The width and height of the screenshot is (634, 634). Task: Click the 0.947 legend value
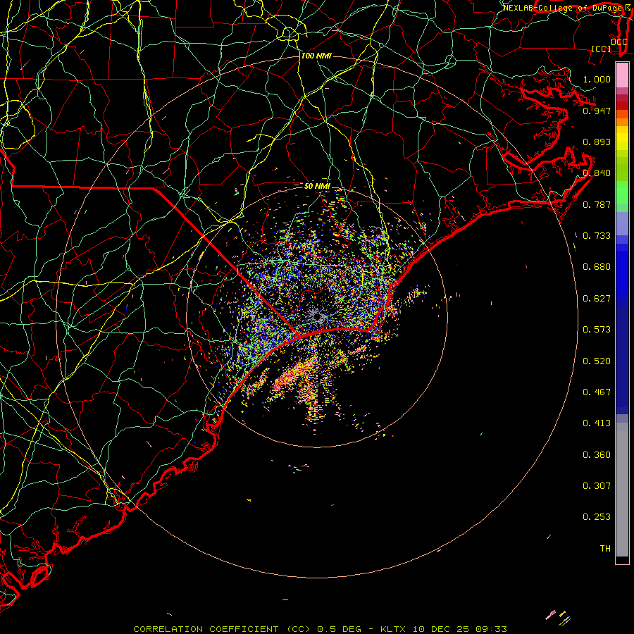597,111
